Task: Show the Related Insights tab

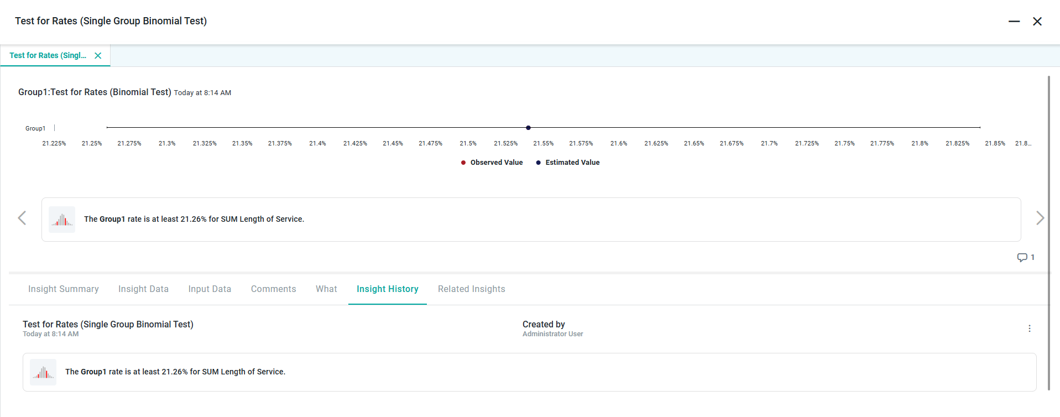Action: (x=471, y=289)
